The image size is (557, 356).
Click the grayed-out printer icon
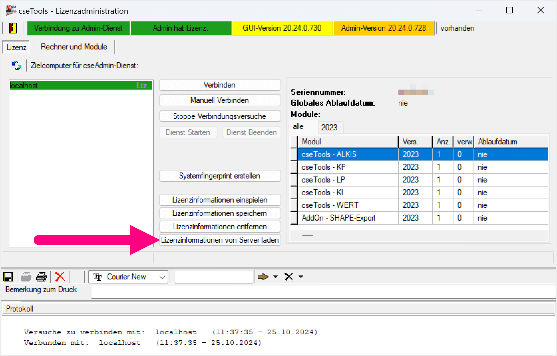coord(26,277)
